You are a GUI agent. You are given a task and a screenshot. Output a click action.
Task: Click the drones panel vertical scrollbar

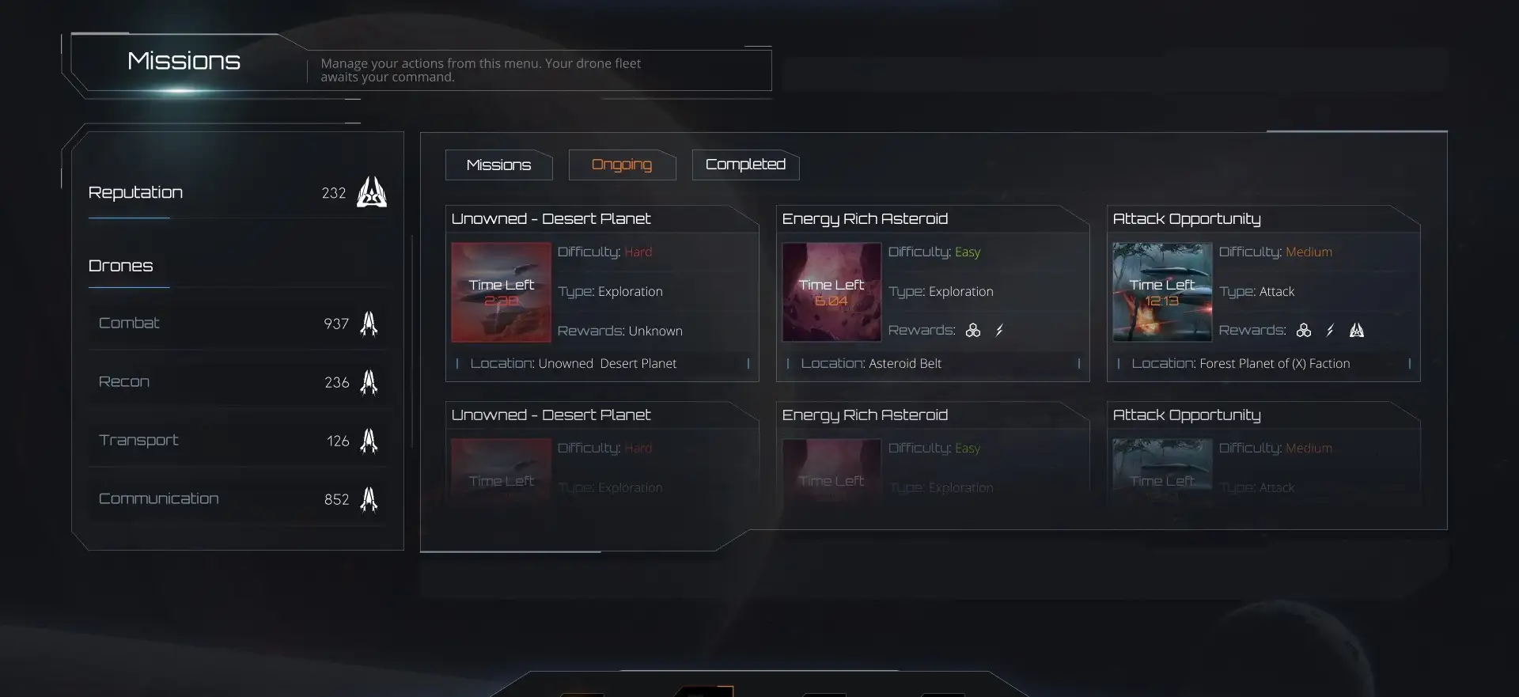pyautogui.click(x=412, y=342)
